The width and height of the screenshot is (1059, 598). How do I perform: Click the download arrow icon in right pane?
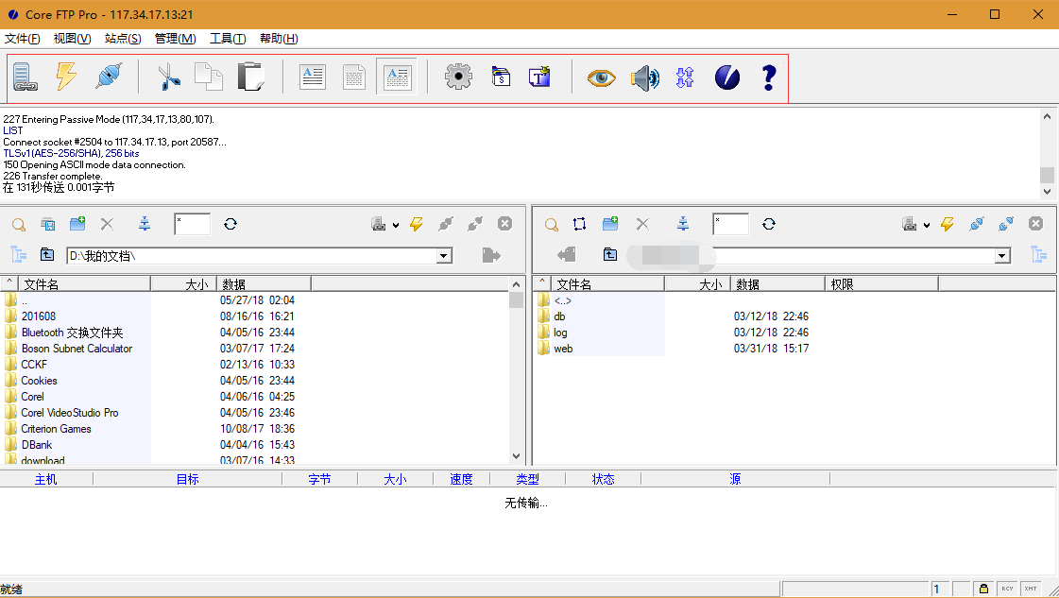(x=567, y=255)
